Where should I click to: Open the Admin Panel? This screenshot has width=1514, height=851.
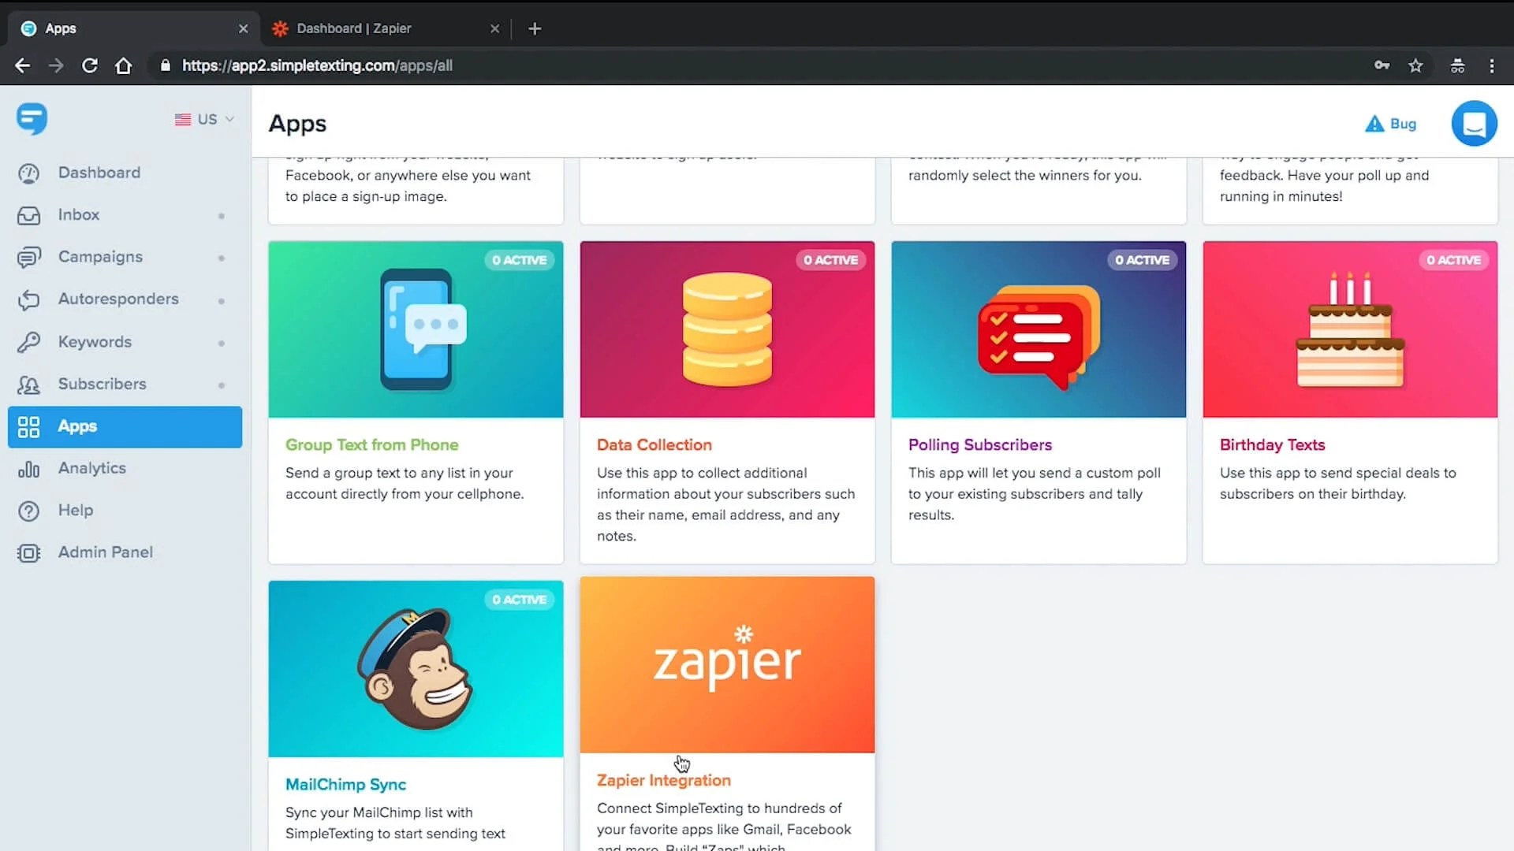(105, 552)
